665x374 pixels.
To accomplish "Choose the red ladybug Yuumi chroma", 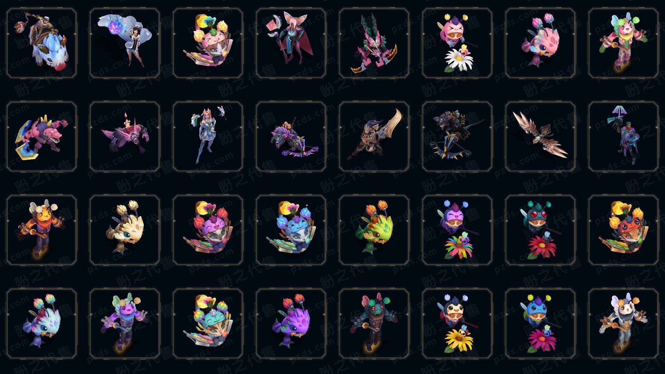I will click(623, 230).
